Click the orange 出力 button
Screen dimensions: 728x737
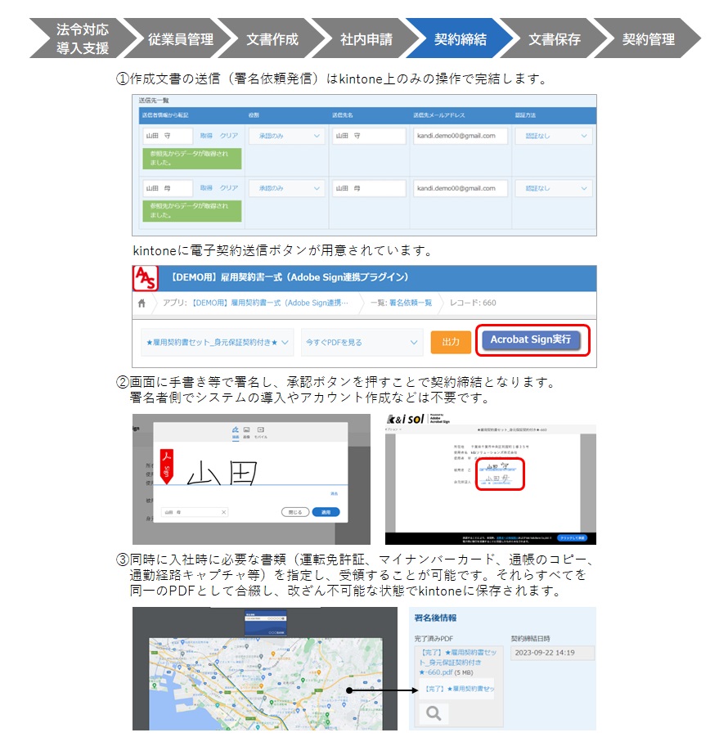(x=451, y=342)
